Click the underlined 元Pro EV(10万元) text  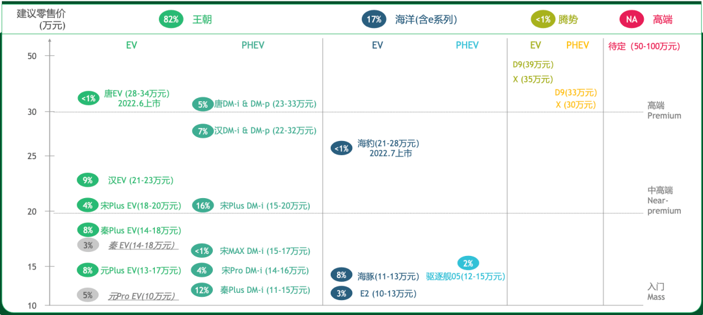pyautogui.click(x=143, y=296)
